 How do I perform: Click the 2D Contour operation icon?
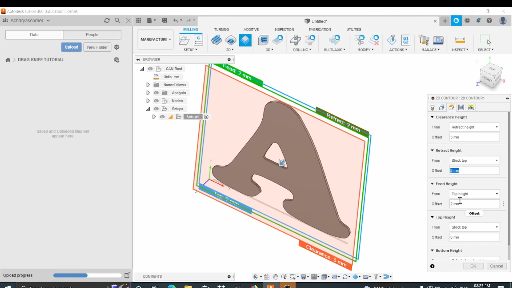pyautogui.click(x=245, y=40)
